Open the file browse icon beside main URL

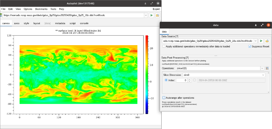click(x=157, y=15)
